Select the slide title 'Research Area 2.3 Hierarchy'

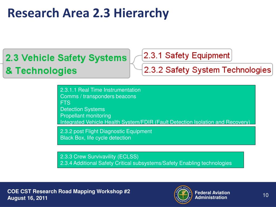pos(88,13)
